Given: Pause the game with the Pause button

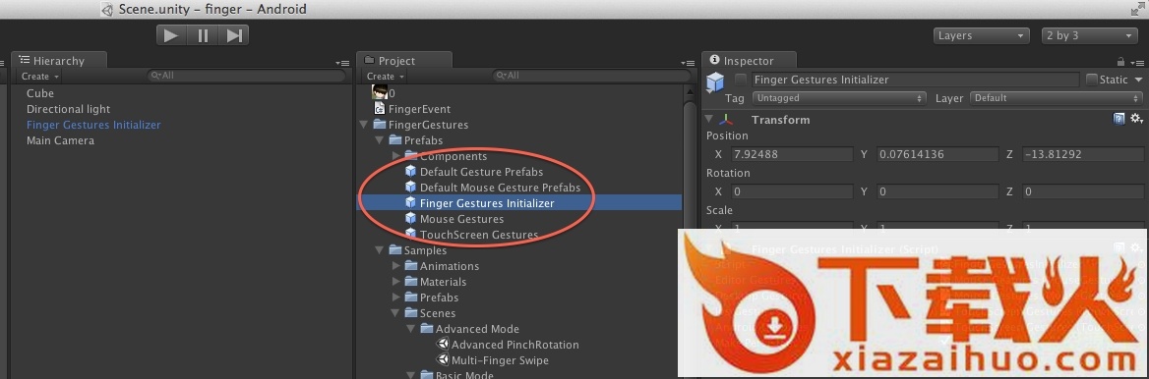Looking at the screenshot, I should click(203, 35).
